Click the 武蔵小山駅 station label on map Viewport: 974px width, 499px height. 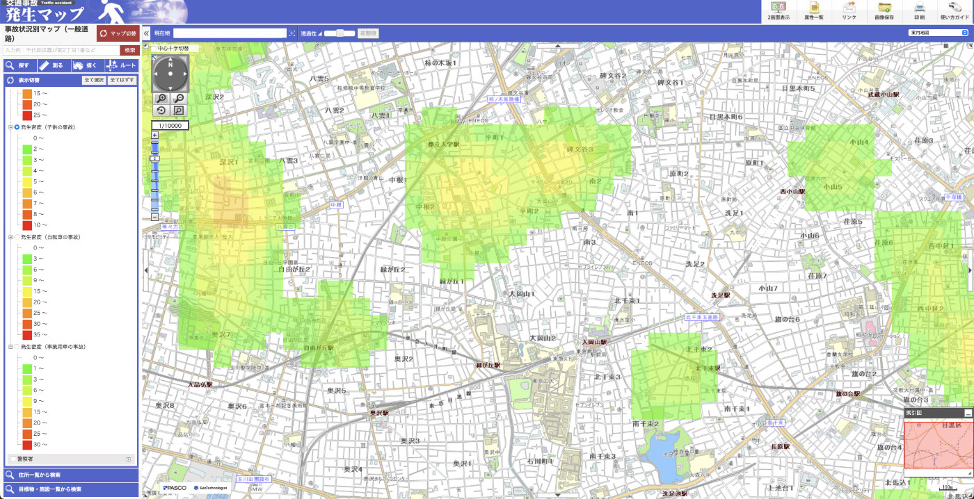[x=884, y=94]
